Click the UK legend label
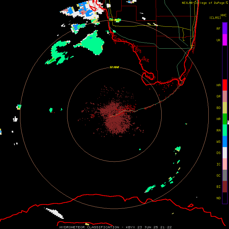Viewport: 229px width, 229px height. [218, 40]
